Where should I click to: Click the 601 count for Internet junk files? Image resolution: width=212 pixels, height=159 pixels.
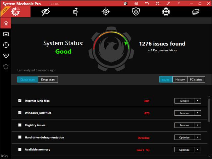pyautogui.click(x=147, y=101)
